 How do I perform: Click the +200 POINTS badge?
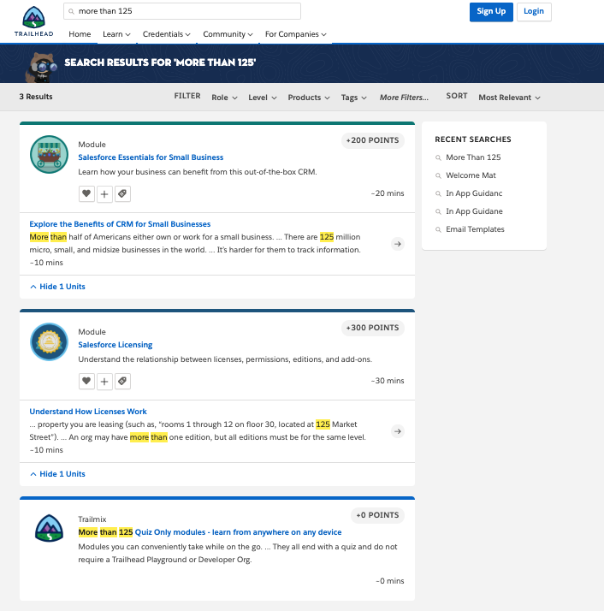coord(373,140)
